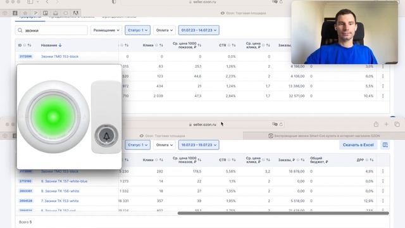Click horizontal scrollbar under lower table
Viewport: 405px width, 228px height.
coord(283,213)
